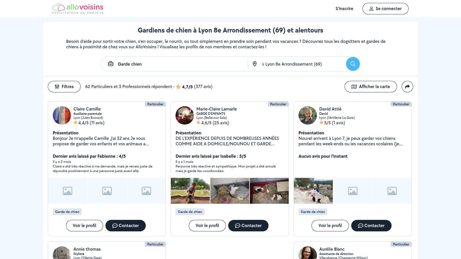Show the map with Afficher la carte

[x=371, y=87]
